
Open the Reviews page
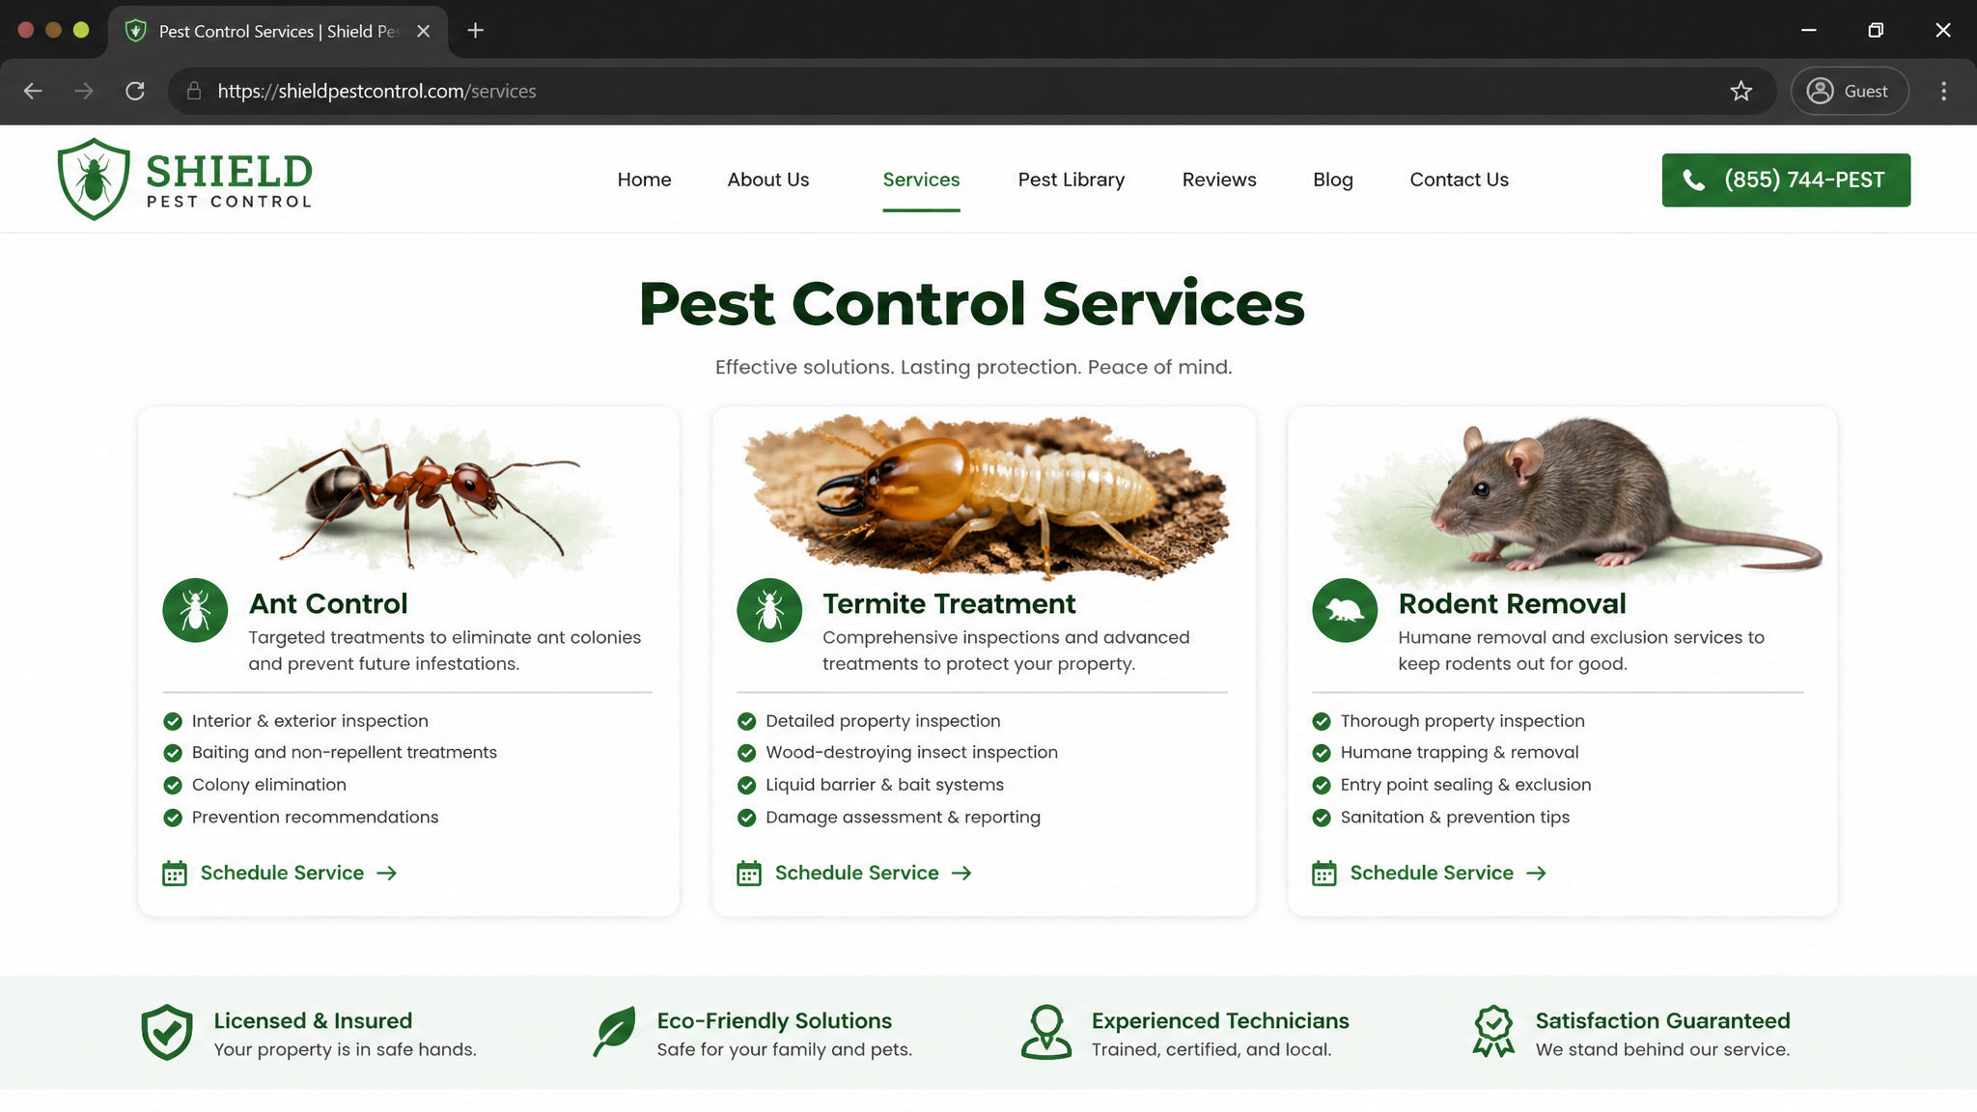point(1219,180)
